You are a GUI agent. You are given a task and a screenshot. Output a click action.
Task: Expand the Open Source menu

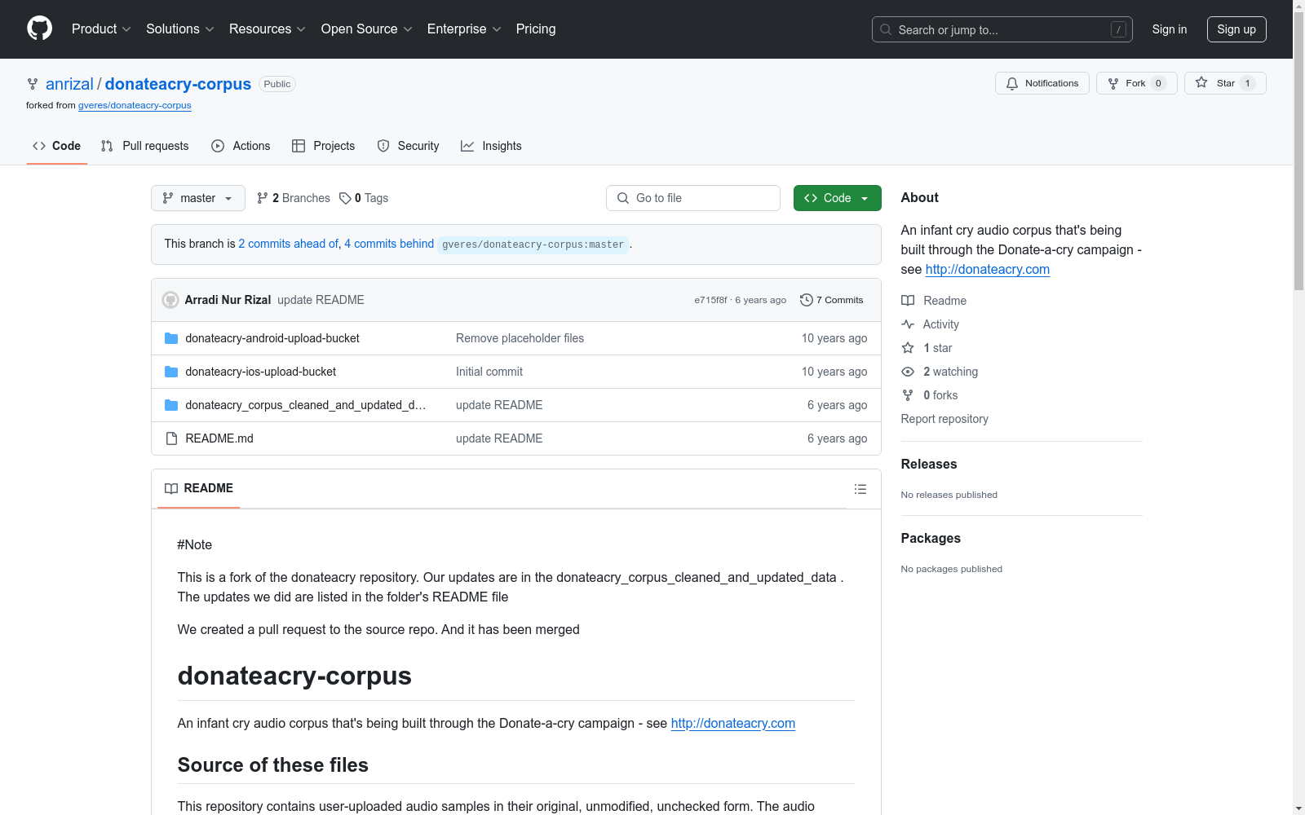pyautogui.click(x=367, y=29)
